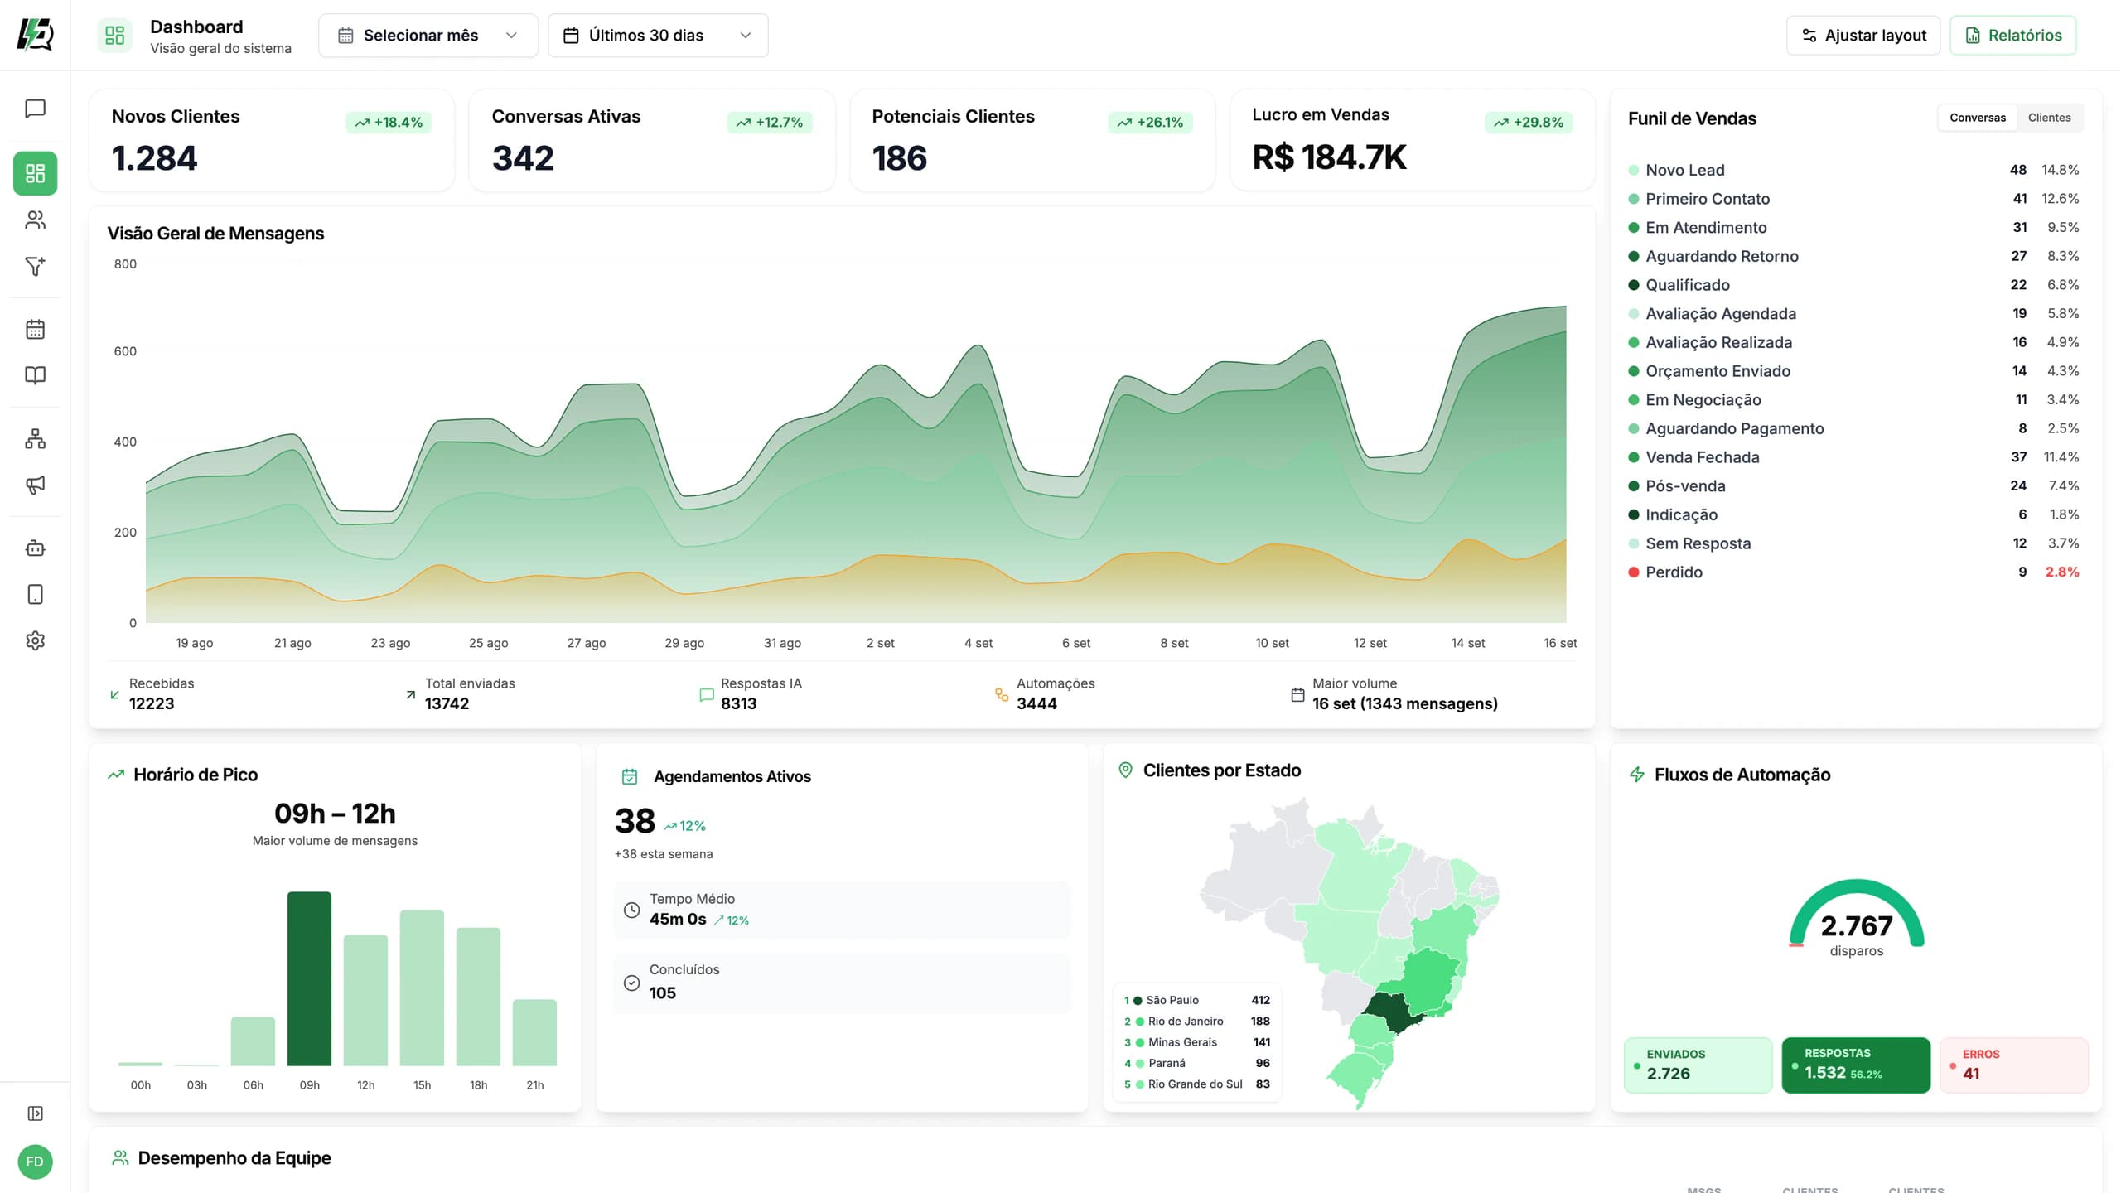The image size is (2121, 1193).
Task: Click the Sem Resposta funnel stage
Action: point(1853,543)
